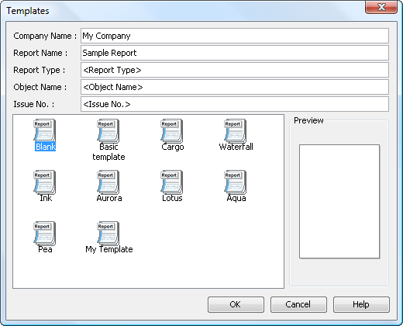This screenshot has height=326, width=403.
Task: Edit the Object Name field
Action: coord(235,87)
